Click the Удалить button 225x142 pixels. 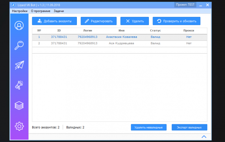(135, 21)
